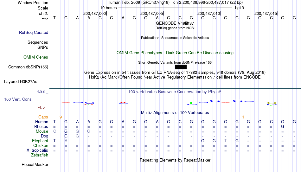Viewport: 301px width, 172px height.
Task: Click the black dbSNP variant block
Action: [181, 67]
